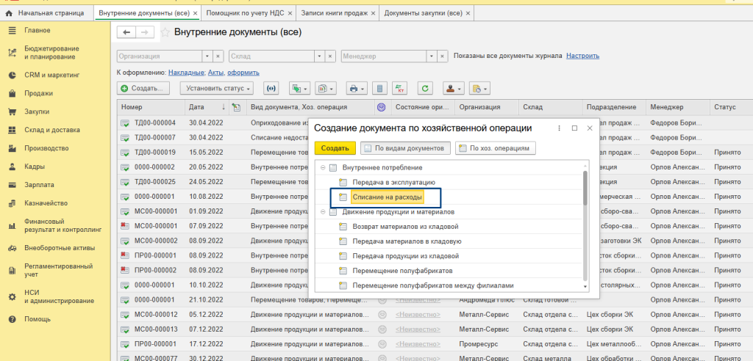Click the Настроить link
This screenshot has height=361, width=753.
click(x=582, y=56)
